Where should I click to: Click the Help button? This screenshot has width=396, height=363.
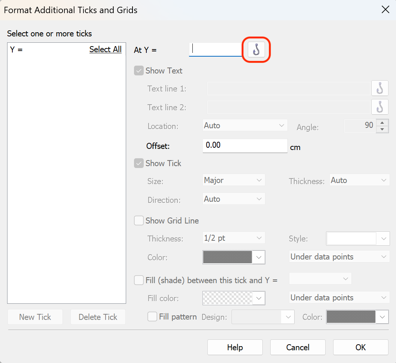pos(235,348)
